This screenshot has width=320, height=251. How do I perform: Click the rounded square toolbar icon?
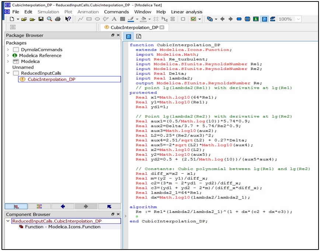point(183,19)
